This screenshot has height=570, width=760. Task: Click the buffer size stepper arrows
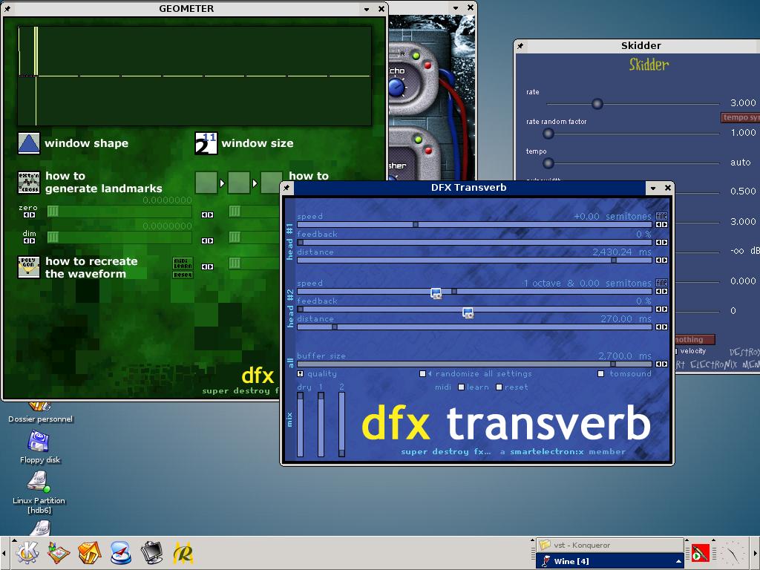(x=661, y=364)
